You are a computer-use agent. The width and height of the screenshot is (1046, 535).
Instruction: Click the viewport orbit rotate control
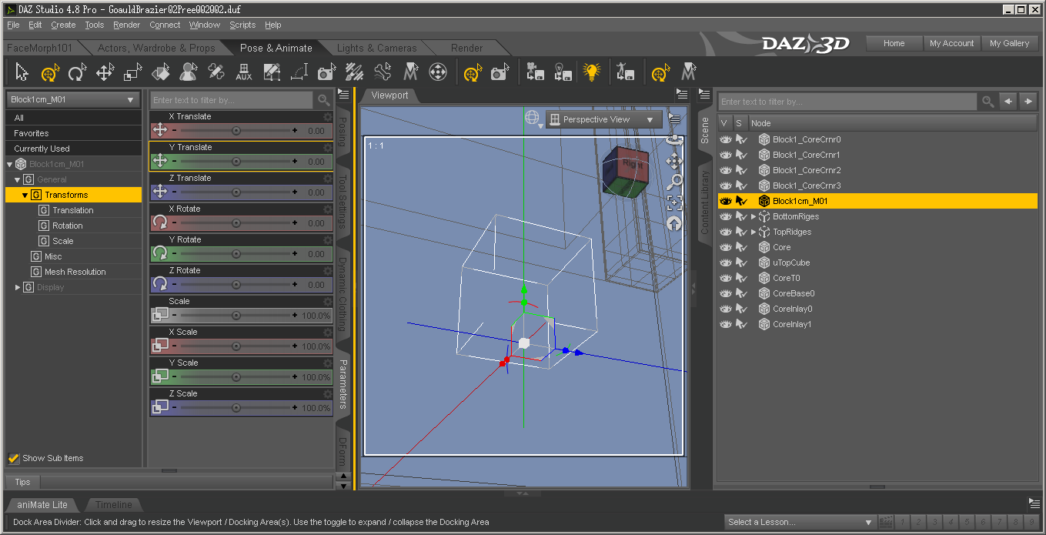(674, 140)
